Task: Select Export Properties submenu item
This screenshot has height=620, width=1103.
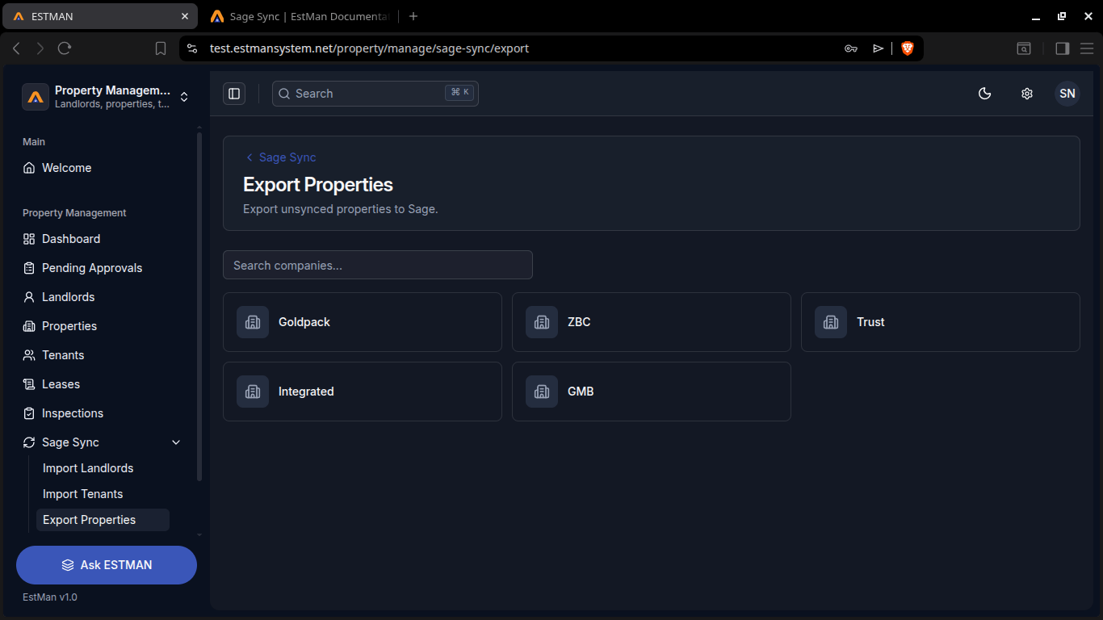Action: point(103,520)
